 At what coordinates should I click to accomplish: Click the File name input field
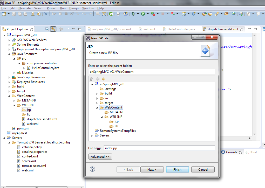point(159,148)
